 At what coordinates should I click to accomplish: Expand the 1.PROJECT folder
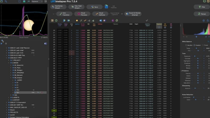[x=9, y=60]
